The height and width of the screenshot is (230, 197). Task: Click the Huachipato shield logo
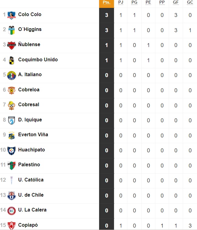[12, 150]
